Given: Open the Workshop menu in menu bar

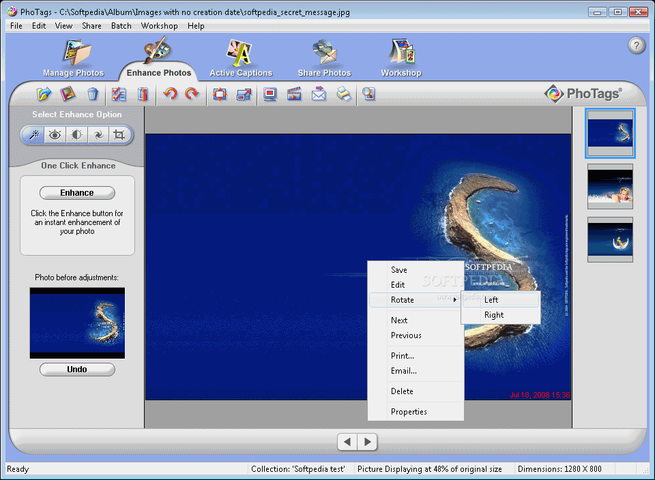Looking at the screenshot, I should click(x=159, y=26).
